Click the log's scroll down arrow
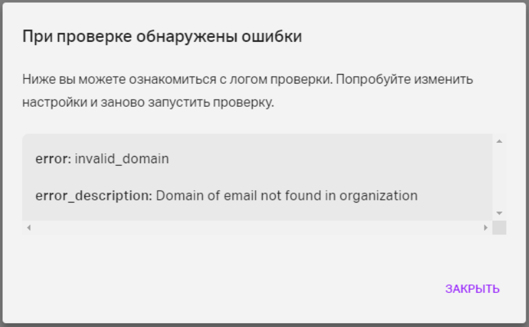 500,213
